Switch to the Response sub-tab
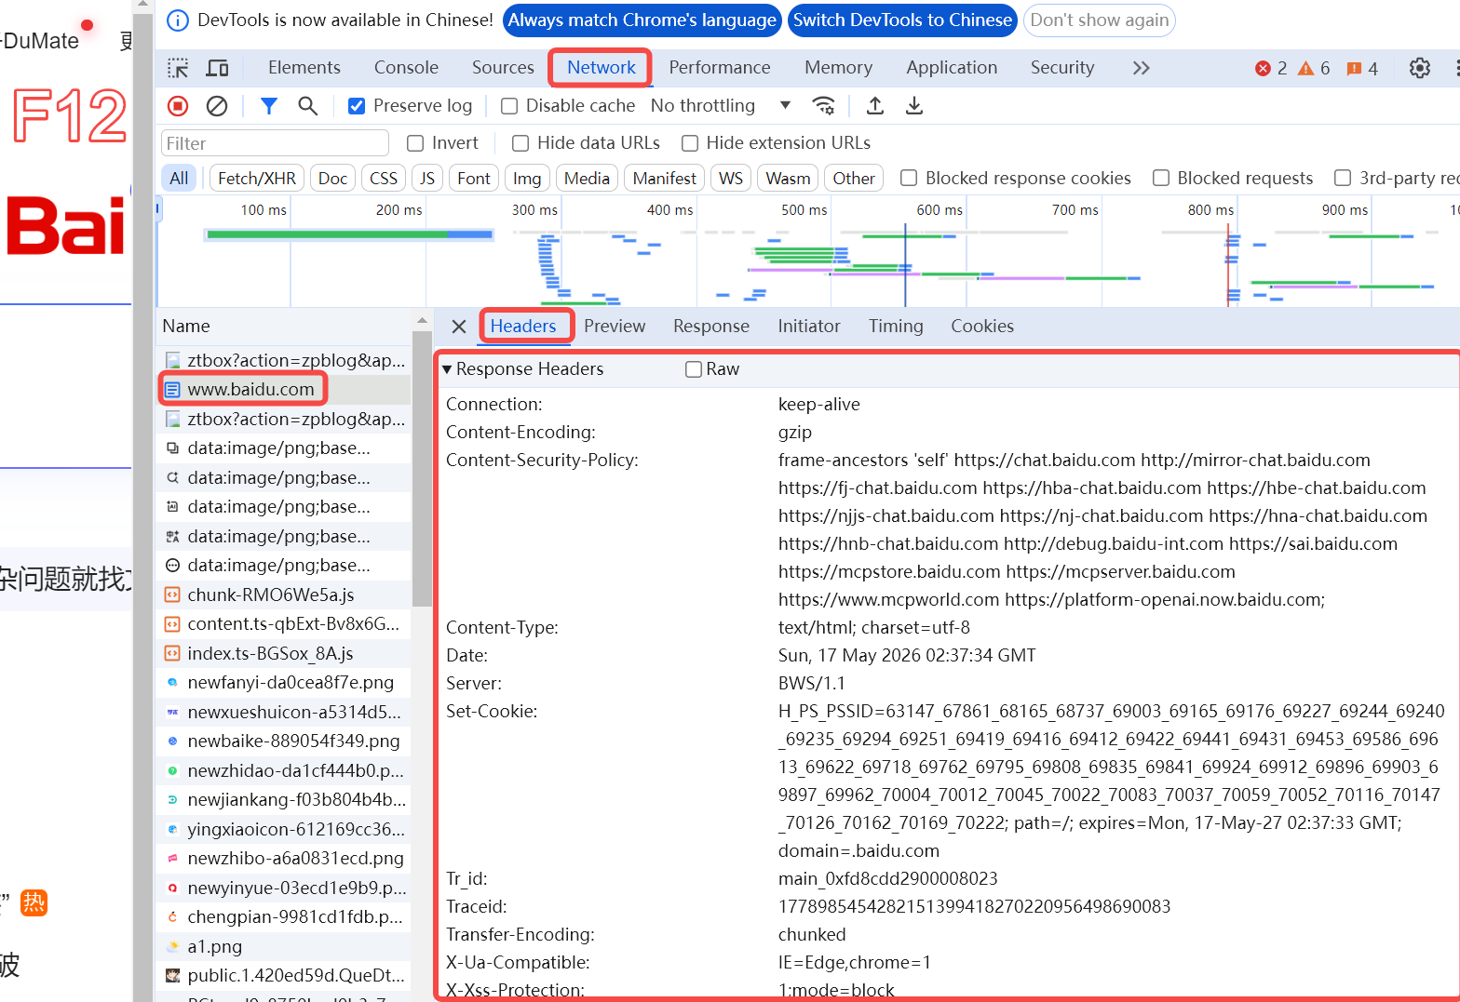Screen dimensions: 1460x1002 click(711, 327)
